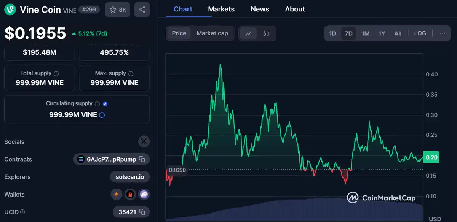Show info tooltip for Circulating supply

point(97,104)
